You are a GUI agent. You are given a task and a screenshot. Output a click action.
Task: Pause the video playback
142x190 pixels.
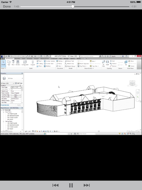click(x=71, y=185)
